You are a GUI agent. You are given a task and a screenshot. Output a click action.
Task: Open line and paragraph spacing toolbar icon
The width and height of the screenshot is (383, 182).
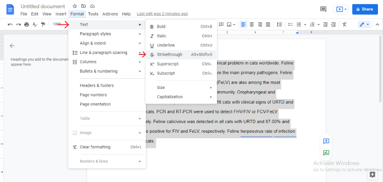pyautogui.click(x=279, y=24)
